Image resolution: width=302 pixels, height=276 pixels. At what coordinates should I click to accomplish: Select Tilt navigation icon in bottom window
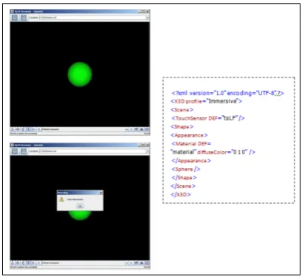(x=23, y=263)
